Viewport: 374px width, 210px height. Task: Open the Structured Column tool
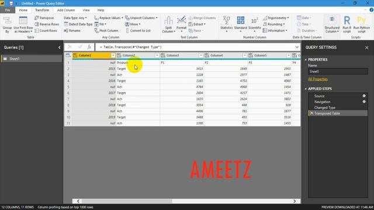332,24
